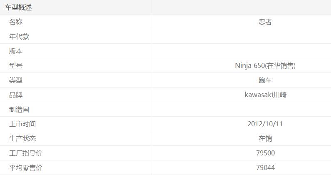The image size is (331, 175).
Task: Select the 工厂指导价 row label
Action: (x=26, y=153)
